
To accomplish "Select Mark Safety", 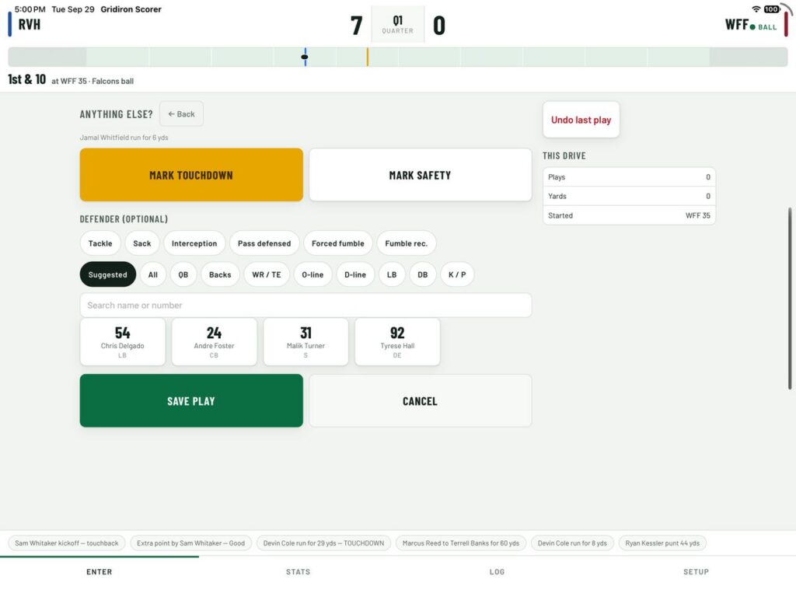I will [x=420, y=175].
